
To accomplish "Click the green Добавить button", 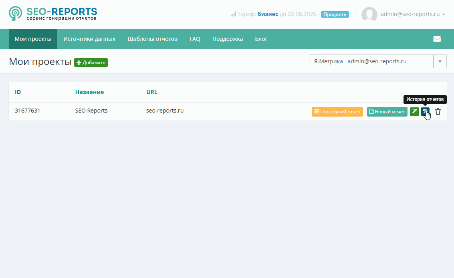I will pyautogui.click(x=91, y=62).
